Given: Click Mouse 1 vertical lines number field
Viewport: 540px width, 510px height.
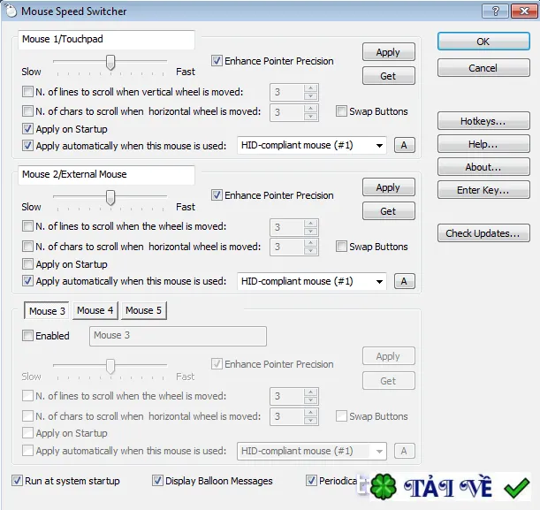Looking at the screenshot, I should pos(287,92).
